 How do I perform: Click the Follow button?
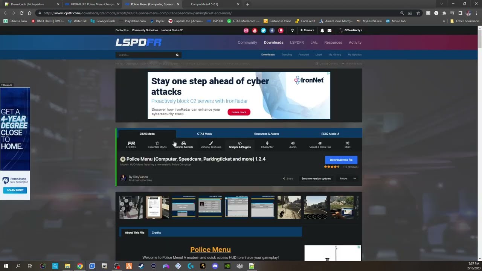(x=343, y=179)
